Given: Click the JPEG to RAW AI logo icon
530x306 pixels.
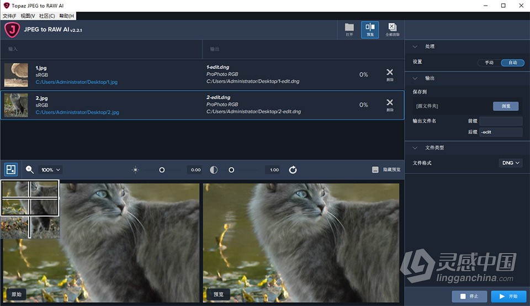Looking at the screenshot, I should [12, 30].
